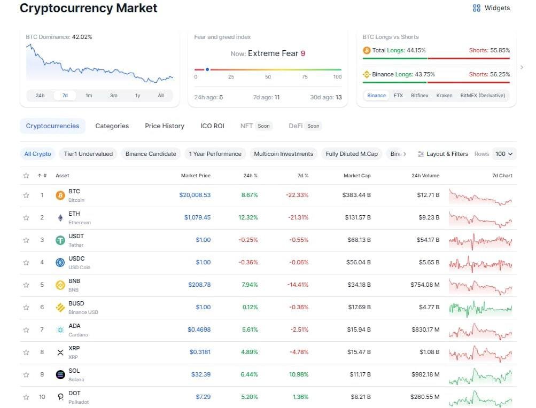Click the BTC price $20,008.53

195,195
